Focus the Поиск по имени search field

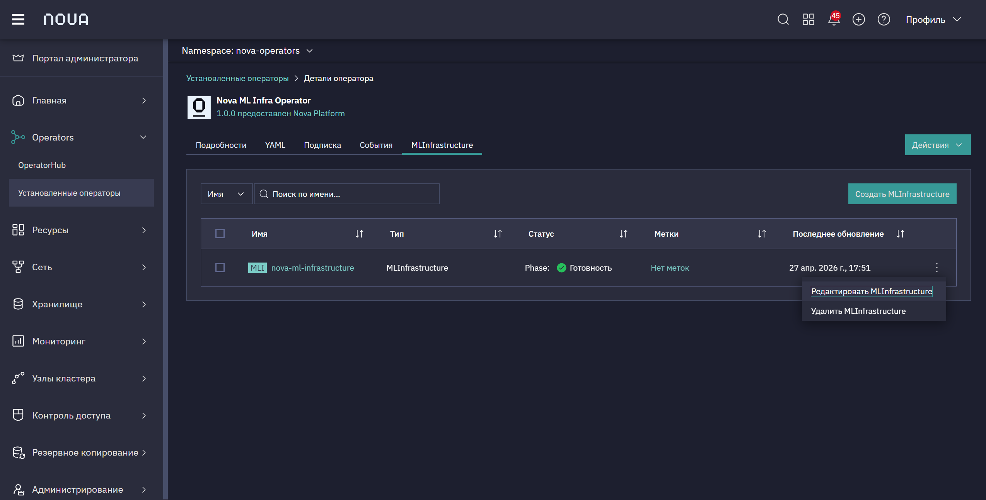(x=346, y=194)
